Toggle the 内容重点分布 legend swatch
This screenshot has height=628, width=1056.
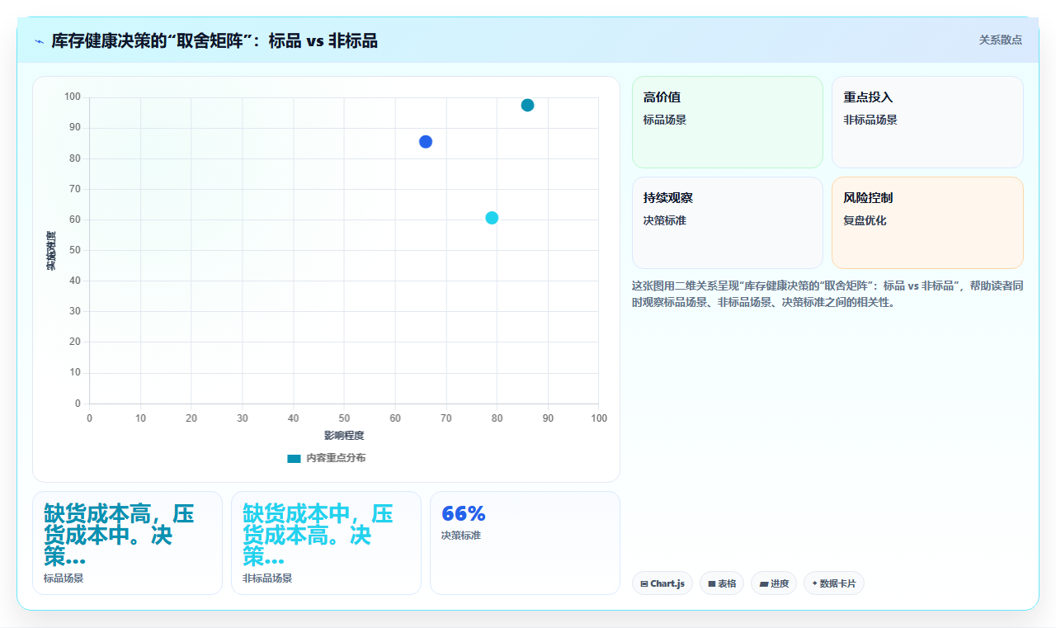(294, 458)
